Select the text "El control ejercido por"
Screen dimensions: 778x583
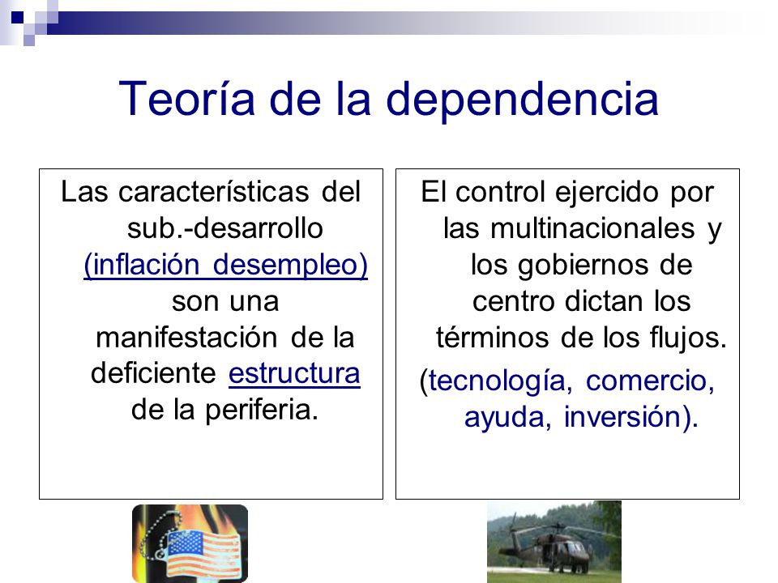coord(567,193)
